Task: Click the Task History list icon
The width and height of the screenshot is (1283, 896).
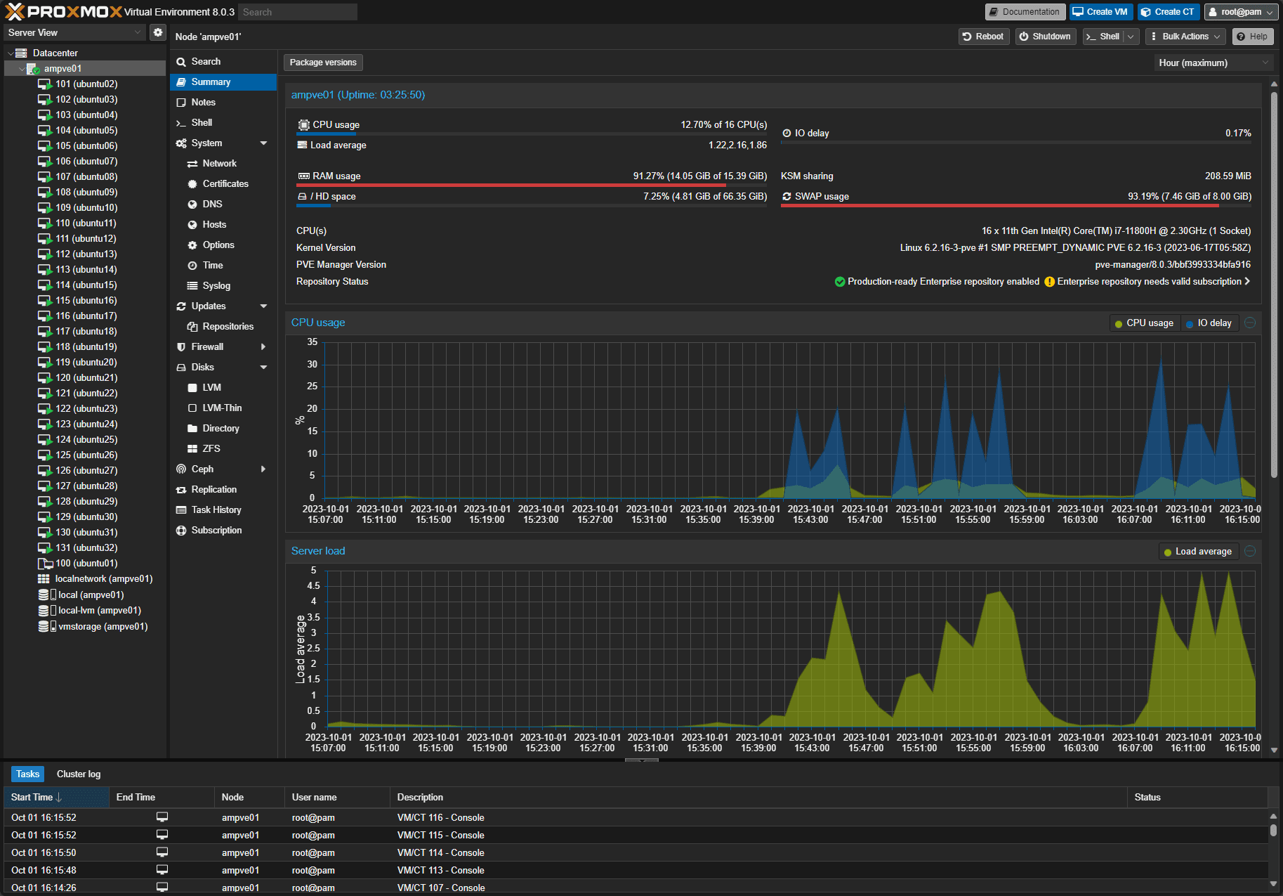Action: tap(181, 510)
